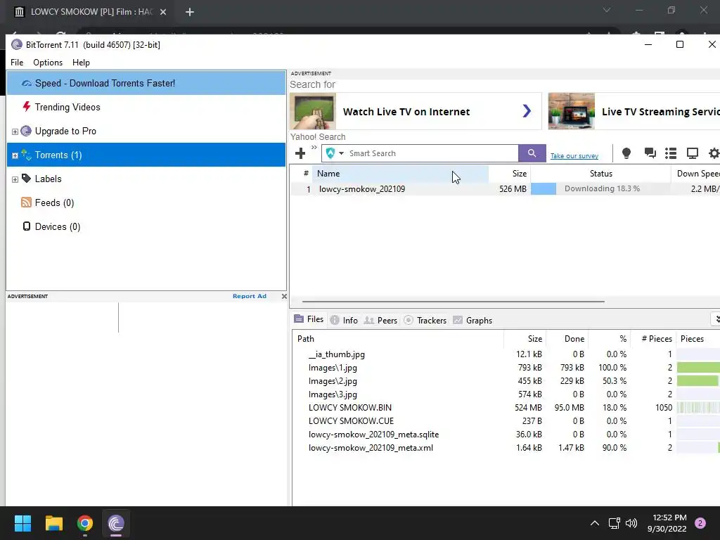This screenshot has height=540, width=720.
Task: Switch to the Trackers tab
Action: point(425,321)
